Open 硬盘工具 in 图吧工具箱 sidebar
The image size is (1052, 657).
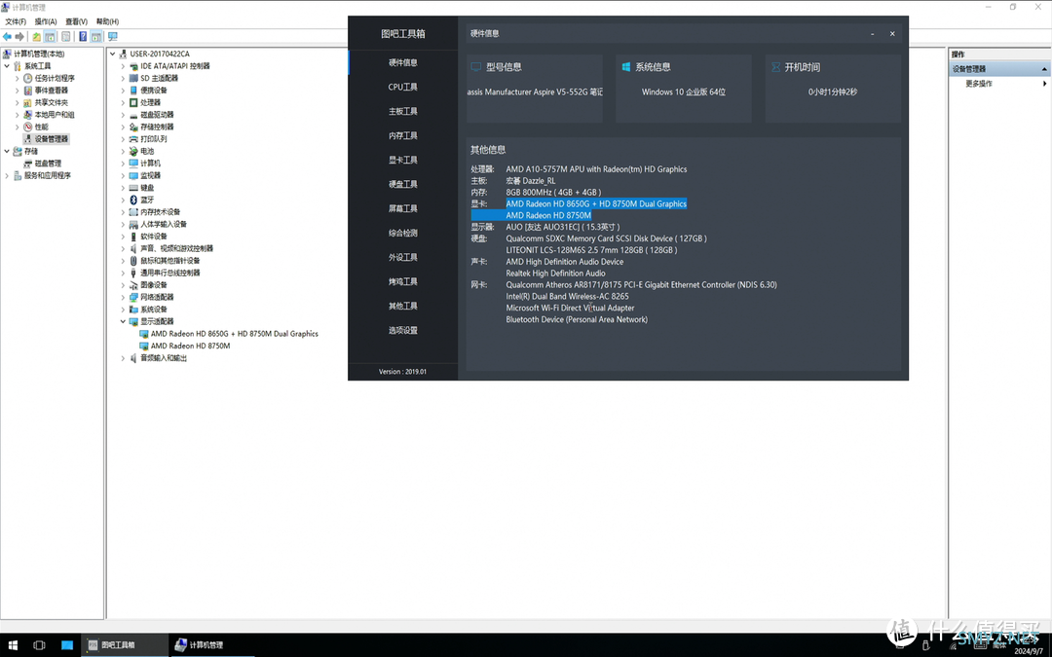tap(402, 184)
